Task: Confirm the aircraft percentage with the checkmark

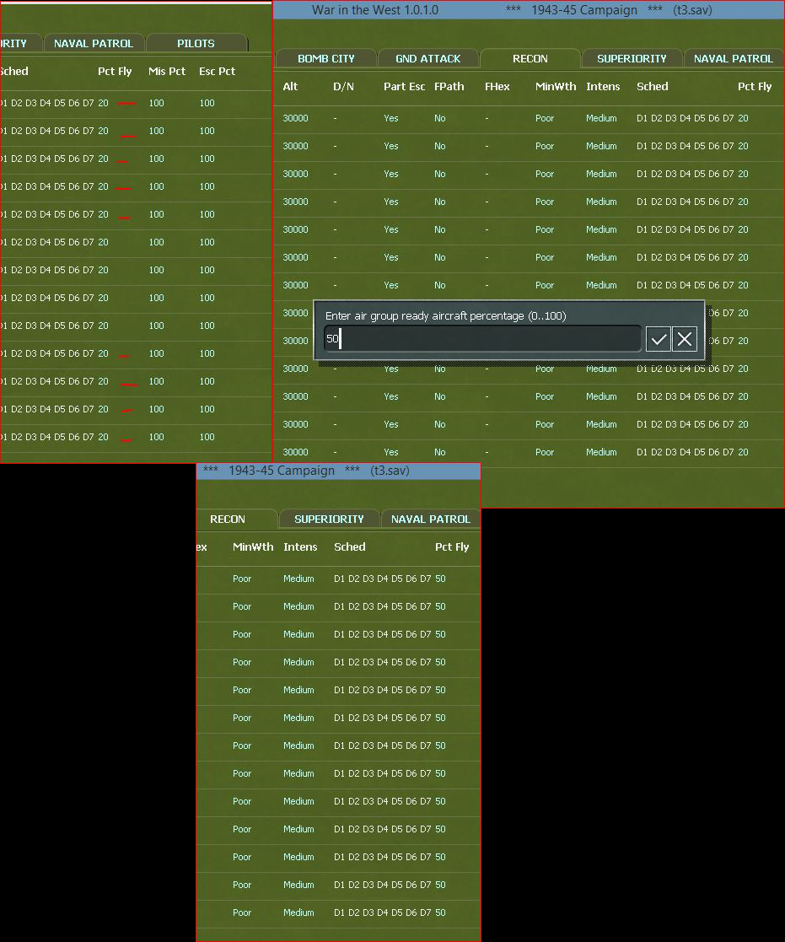Action: click(659, 339)
